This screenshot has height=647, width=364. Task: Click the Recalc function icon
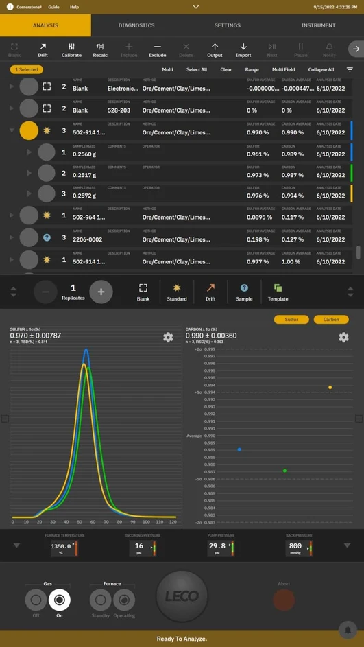pyautogui.click(x=100, y=47)
